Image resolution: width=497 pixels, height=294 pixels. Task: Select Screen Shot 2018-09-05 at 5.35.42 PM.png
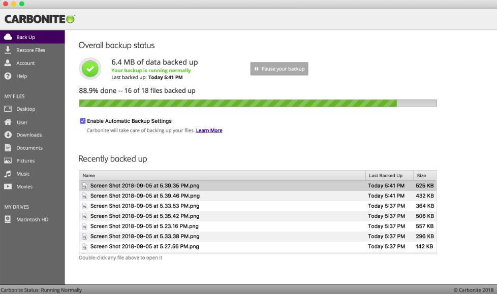[x=258, y=216]
